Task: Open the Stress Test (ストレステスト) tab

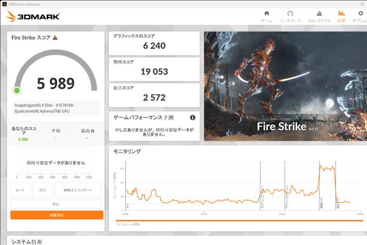Action: tap(319, 16)
